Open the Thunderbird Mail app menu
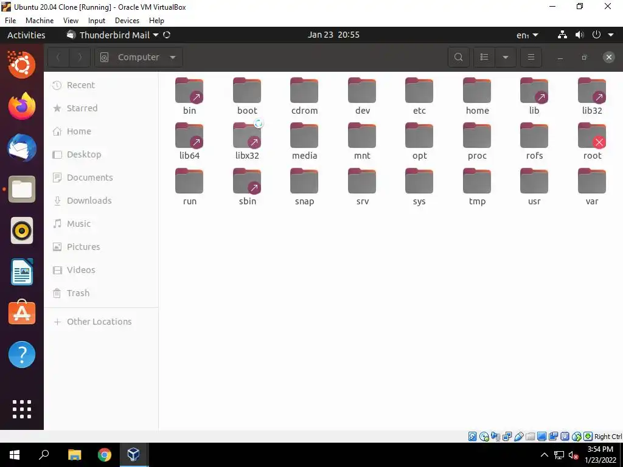The width and height of the screenshot is (623, 467). (x=113, y=35)
